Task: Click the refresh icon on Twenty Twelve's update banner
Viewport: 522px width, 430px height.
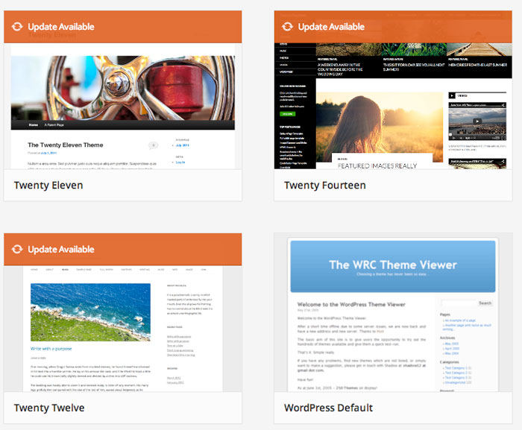Action: click(x=17, y=249)
